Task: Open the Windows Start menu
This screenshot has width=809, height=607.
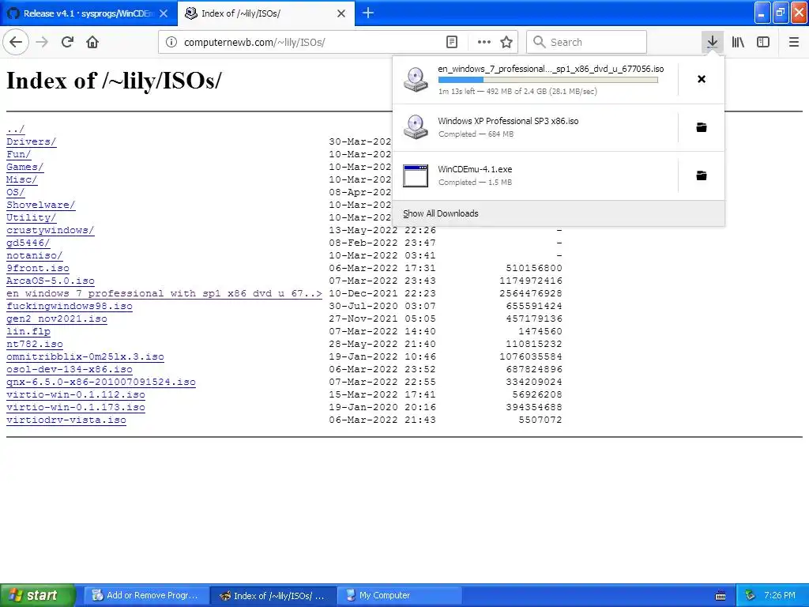Action: pos(38,595)
